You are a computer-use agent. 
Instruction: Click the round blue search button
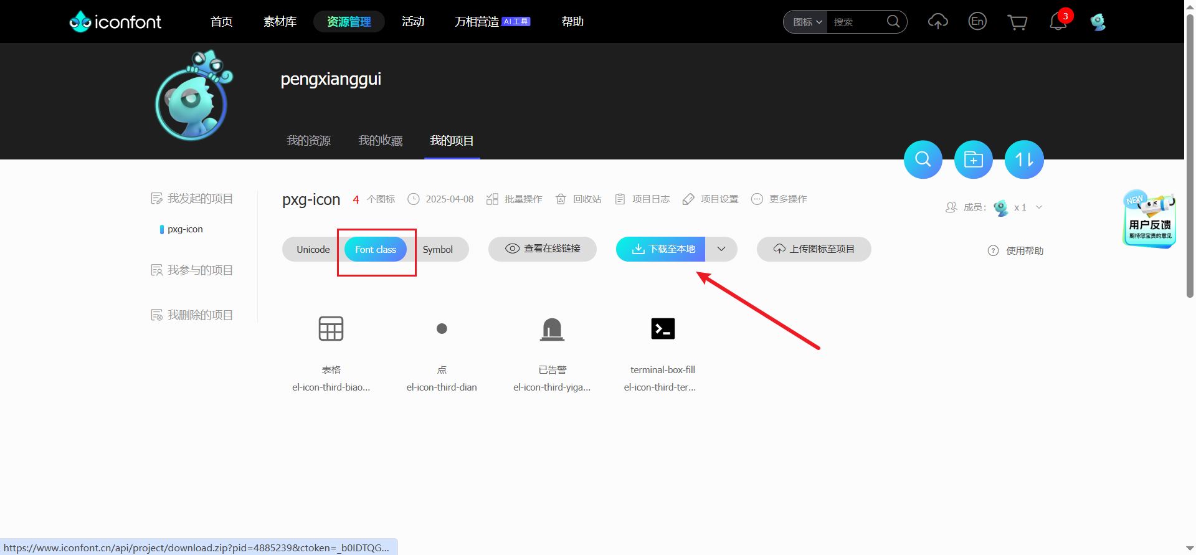pyautogui.click(x=923, y=159)
